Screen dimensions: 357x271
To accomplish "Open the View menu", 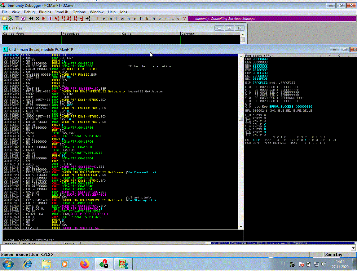I will click(15, 12).
